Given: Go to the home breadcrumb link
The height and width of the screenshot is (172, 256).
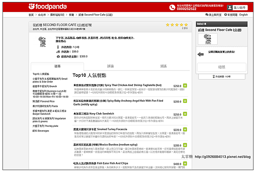Looking at the screenshot, I should pos(31,15).
